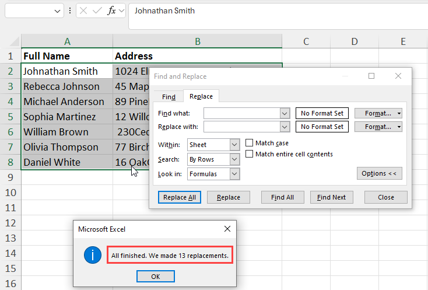This screenshot has width=428, height=290.
Task: Click the Find Next button
Action: tap(331, 197)
